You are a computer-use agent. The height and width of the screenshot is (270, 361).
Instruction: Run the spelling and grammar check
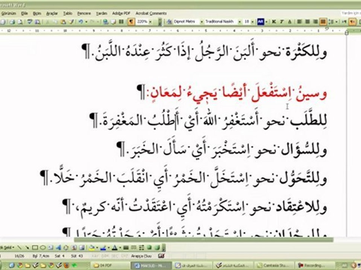[x=30, y=22]
